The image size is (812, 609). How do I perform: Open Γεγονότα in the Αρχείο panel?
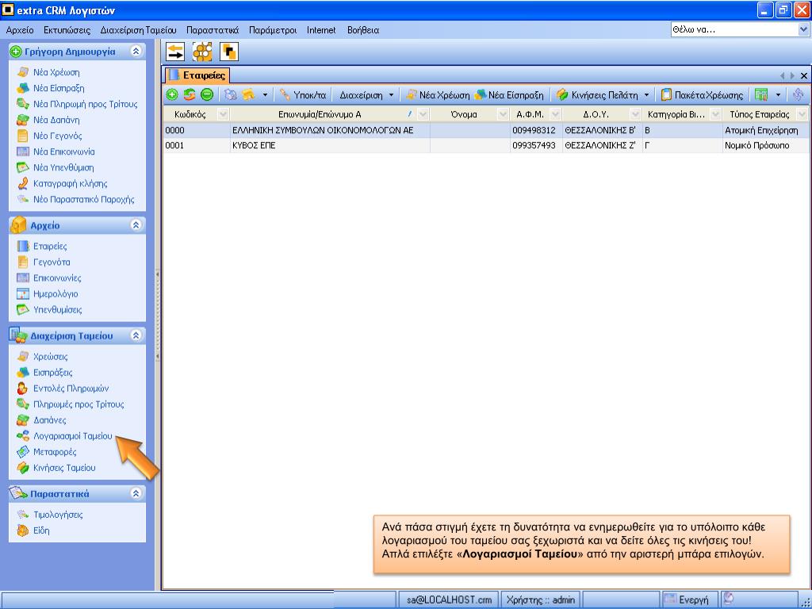[x=52, y=262]
